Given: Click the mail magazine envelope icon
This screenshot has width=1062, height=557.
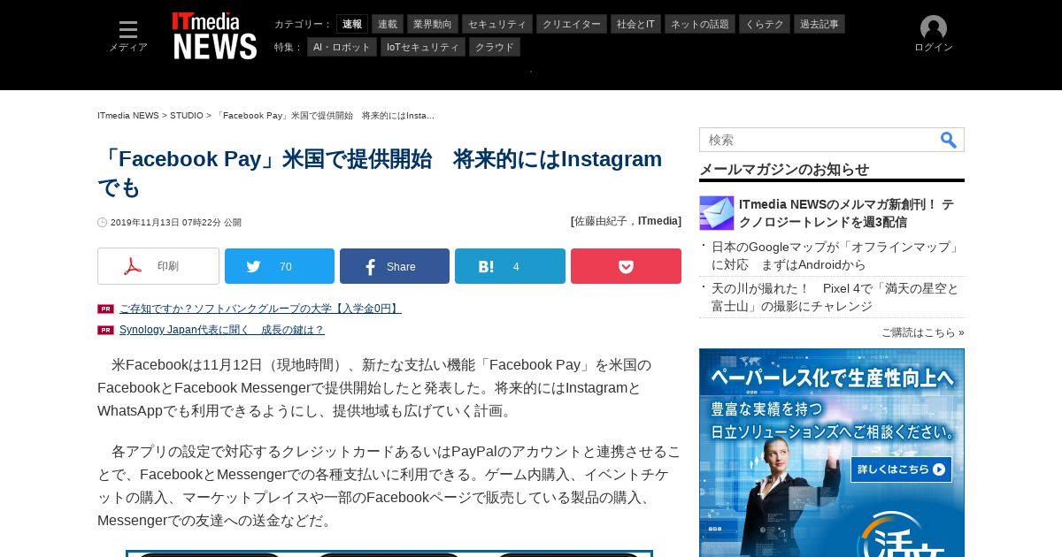Looking at the screenshot, I should (717, 213).
